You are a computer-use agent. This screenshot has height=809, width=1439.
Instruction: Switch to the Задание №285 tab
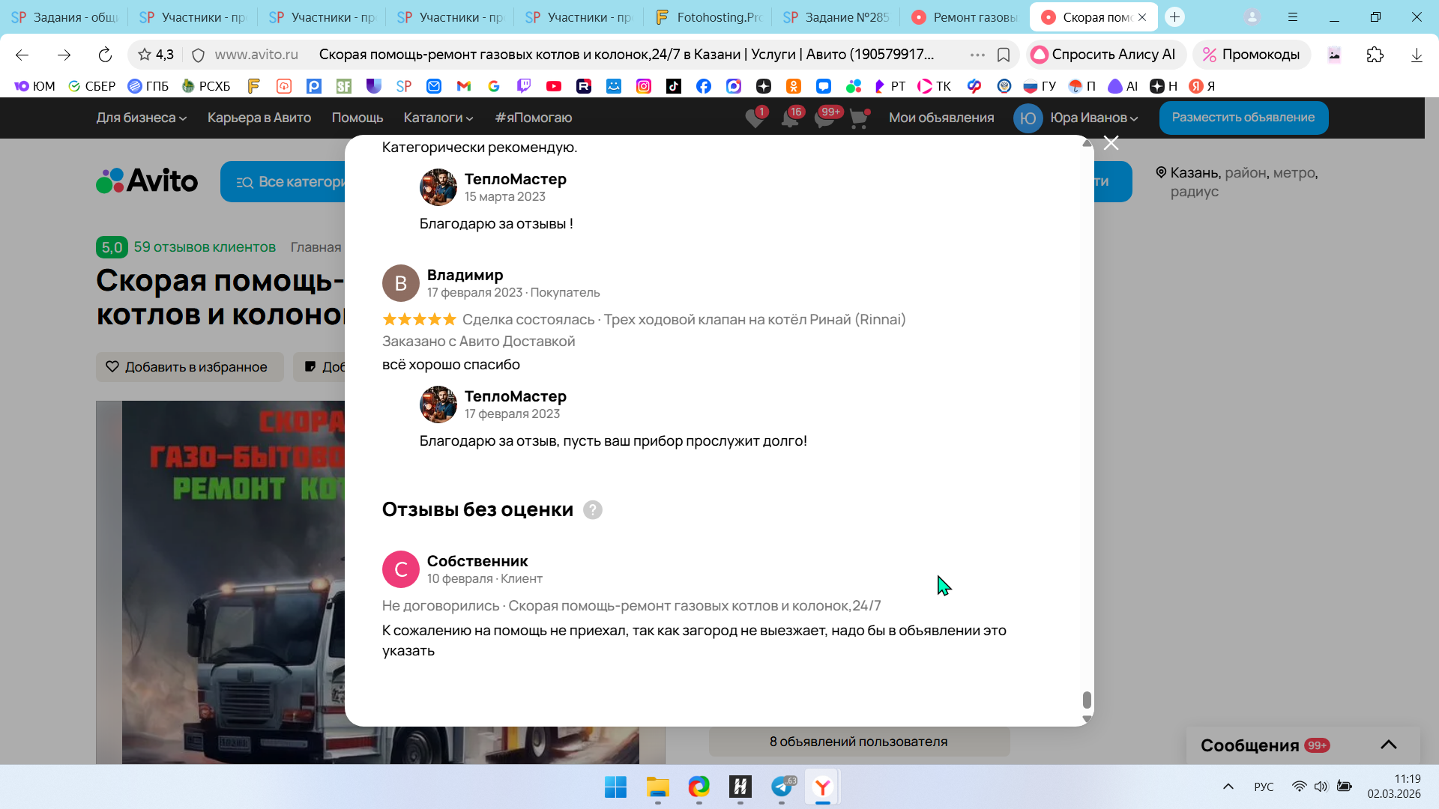tap(836, 16)
